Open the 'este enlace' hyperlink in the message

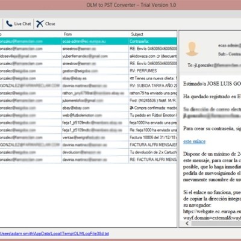pos(194,142)
